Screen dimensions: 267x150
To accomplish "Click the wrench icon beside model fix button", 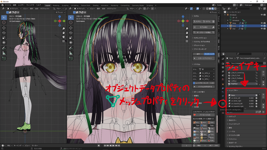I will pos(213,27).
